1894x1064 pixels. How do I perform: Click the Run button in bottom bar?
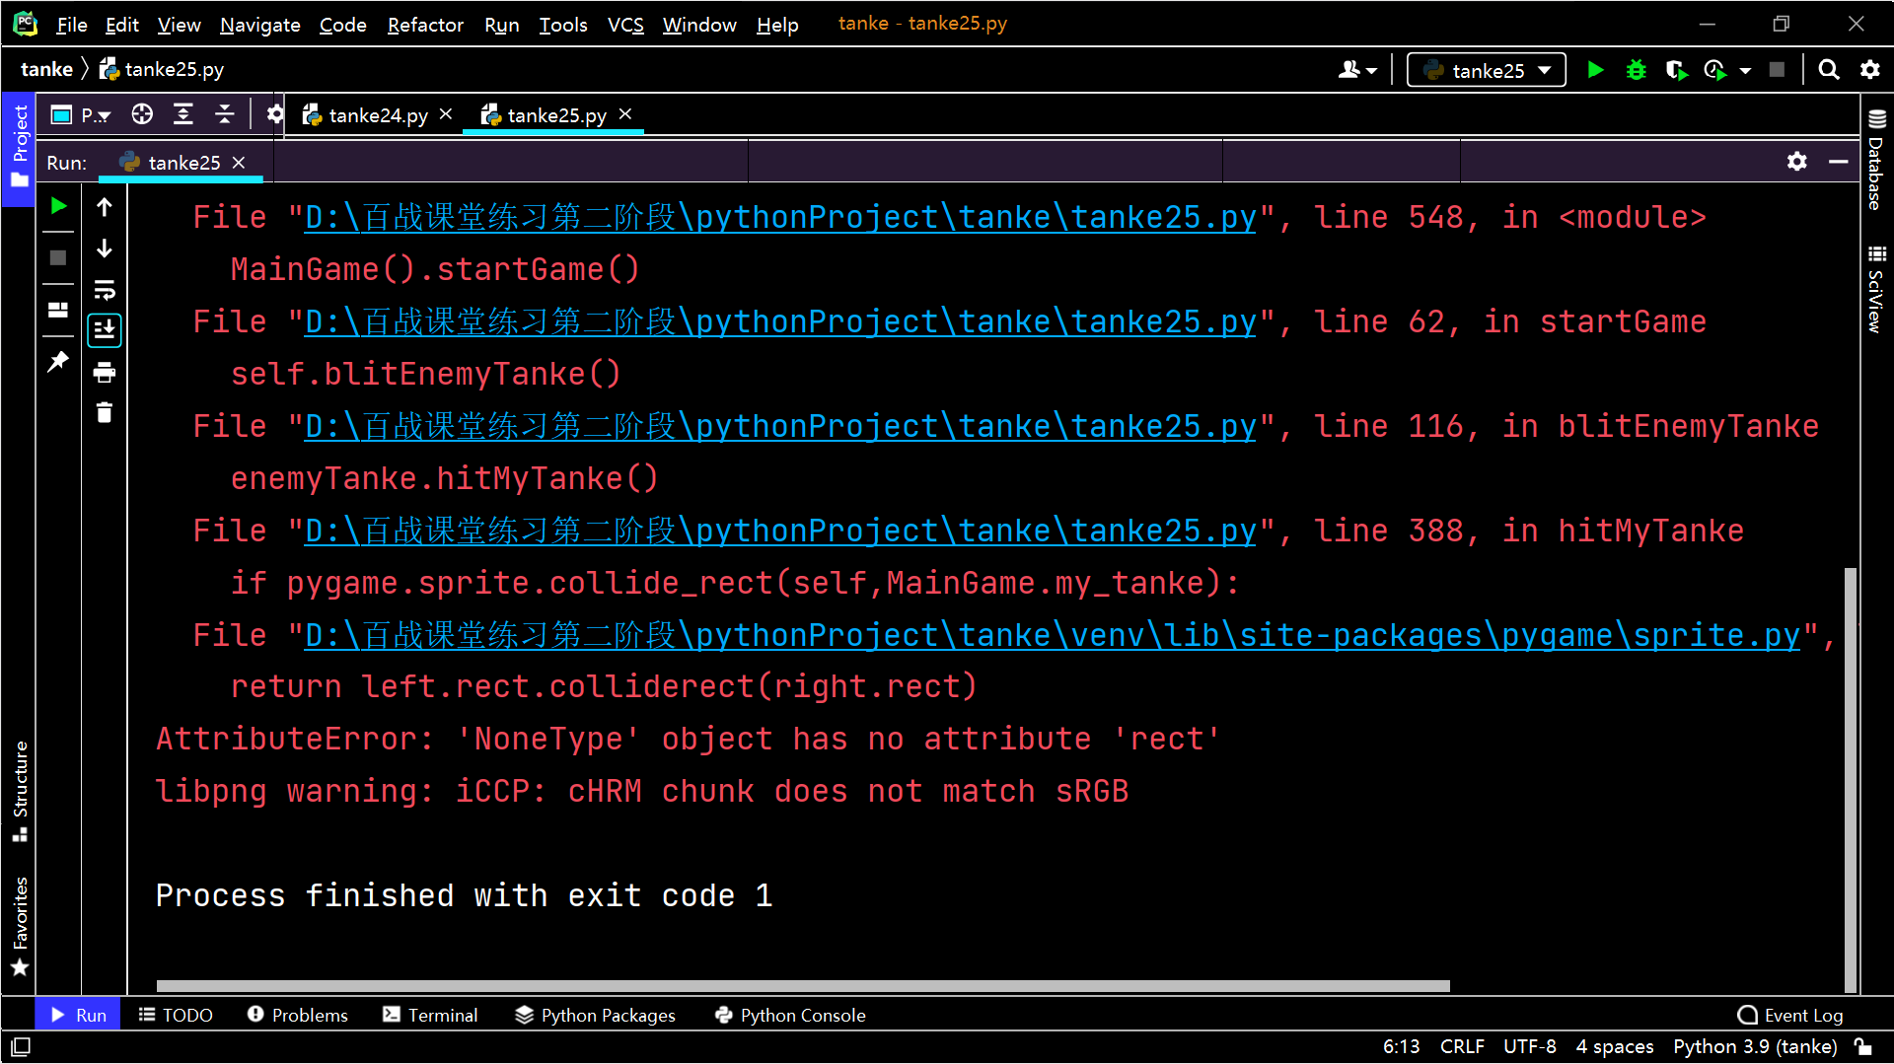point(78,1015)
